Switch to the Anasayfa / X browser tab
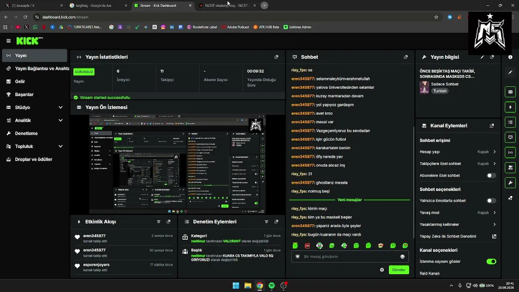The width and height of the screenshot is (519, 292). [34, 6]
